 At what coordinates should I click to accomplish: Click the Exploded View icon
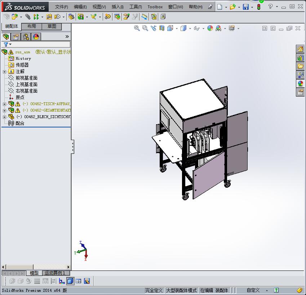point(126,17)
